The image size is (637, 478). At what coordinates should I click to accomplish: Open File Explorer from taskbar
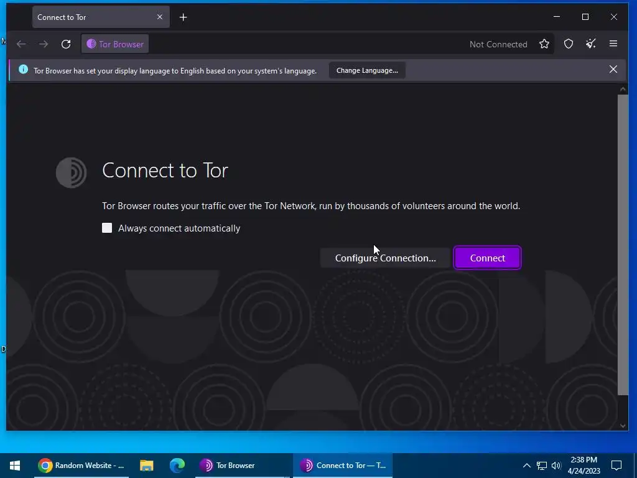146,466
